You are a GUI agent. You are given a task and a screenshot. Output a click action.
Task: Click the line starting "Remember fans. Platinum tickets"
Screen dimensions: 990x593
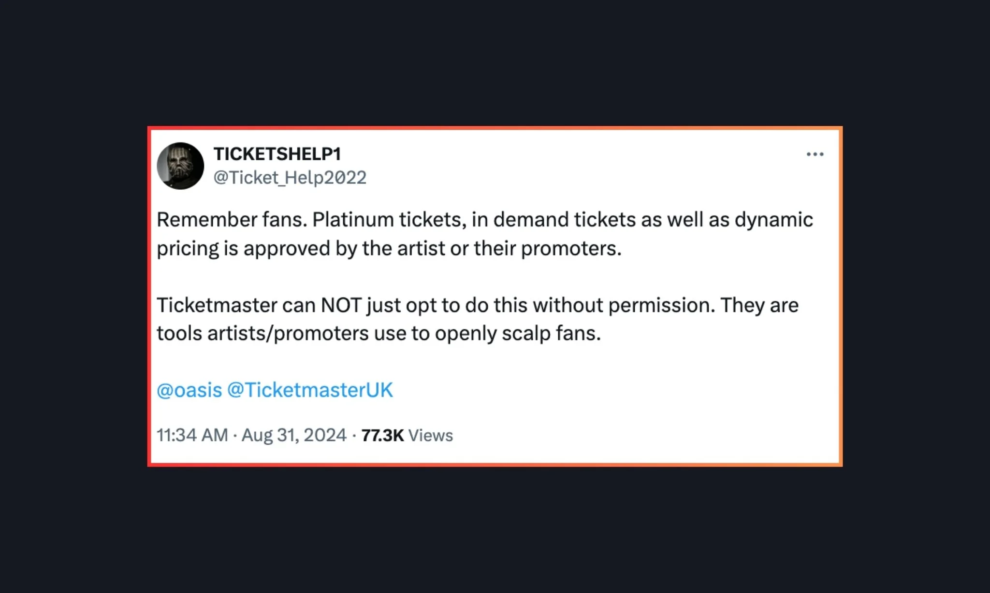(x=484, y=220)
